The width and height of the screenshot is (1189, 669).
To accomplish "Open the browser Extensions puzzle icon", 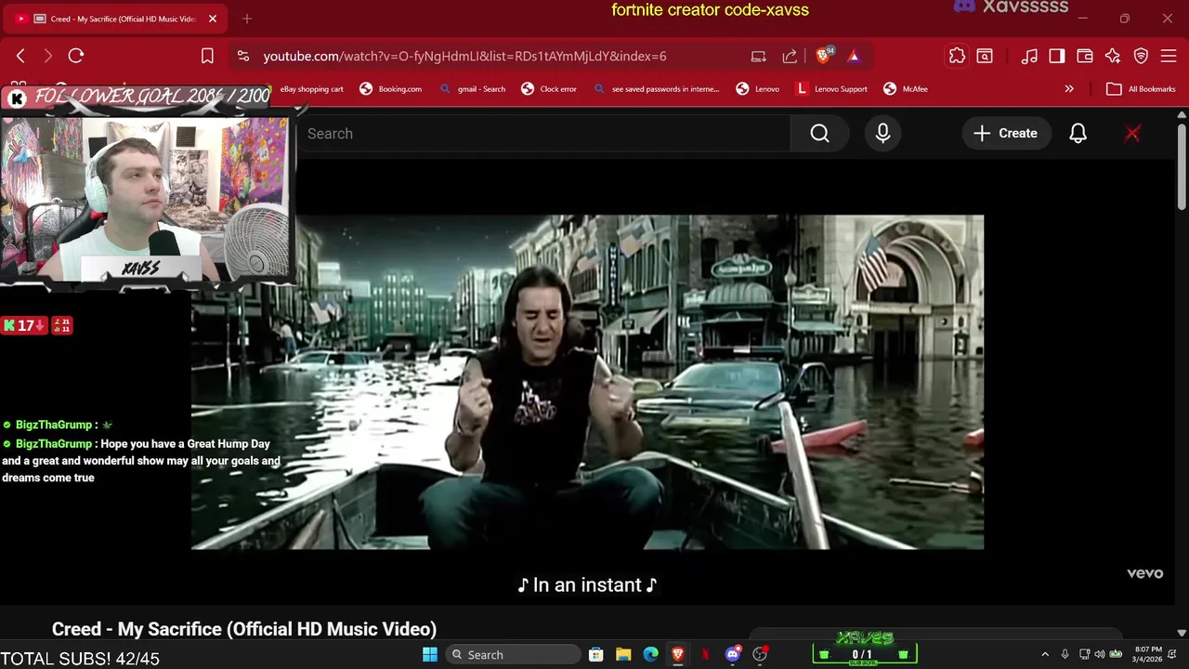I will point(957,56).
